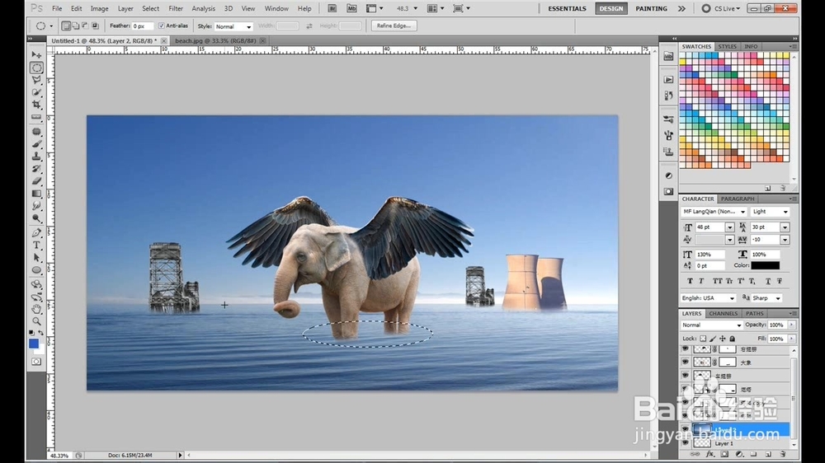Toggle Quick Mask mode icon
The width and height of the screenshot is (825, 463).
coord(35,362)
